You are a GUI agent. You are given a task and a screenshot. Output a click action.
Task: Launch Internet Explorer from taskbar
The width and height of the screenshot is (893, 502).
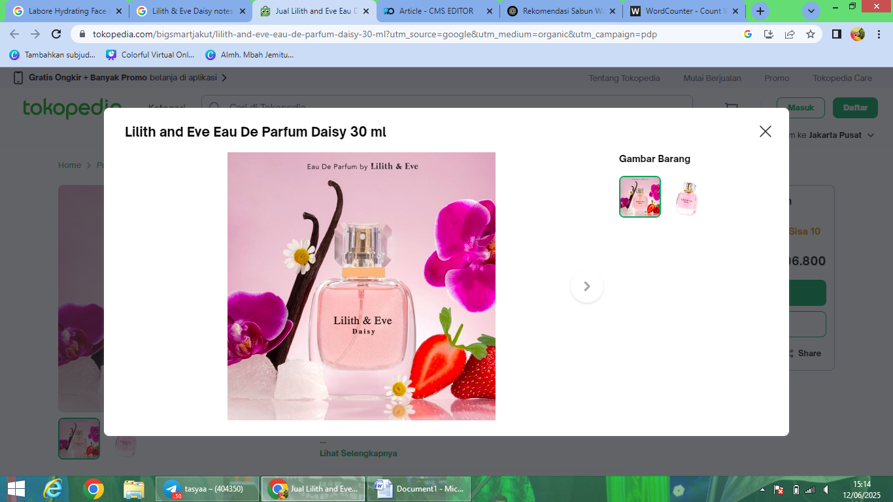(x=53, y=489)
